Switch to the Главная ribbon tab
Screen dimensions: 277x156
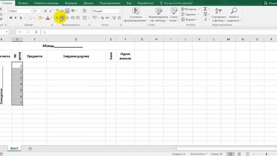pos(7,3)
